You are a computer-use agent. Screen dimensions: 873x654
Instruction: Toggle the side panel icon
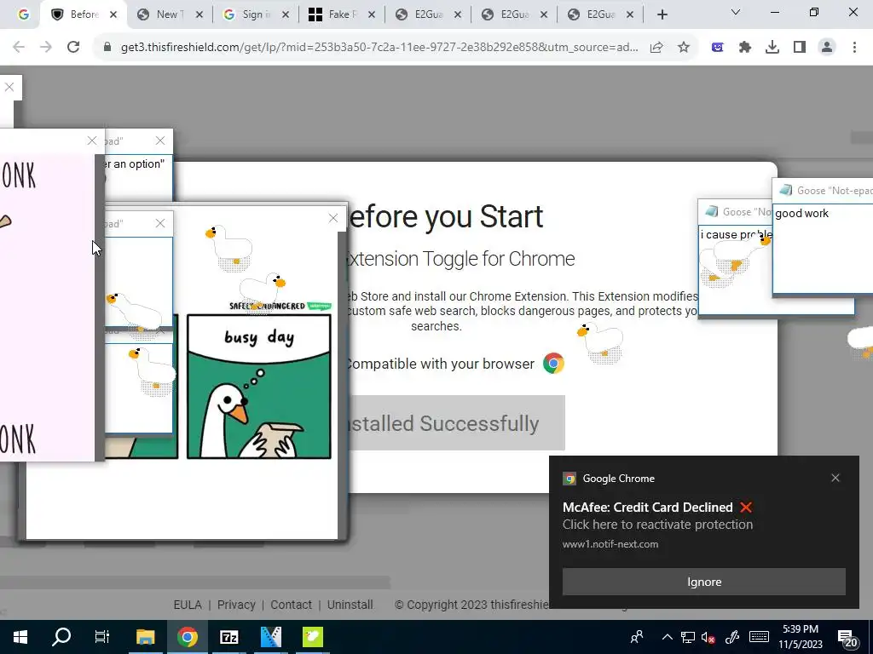click(800, 48)
